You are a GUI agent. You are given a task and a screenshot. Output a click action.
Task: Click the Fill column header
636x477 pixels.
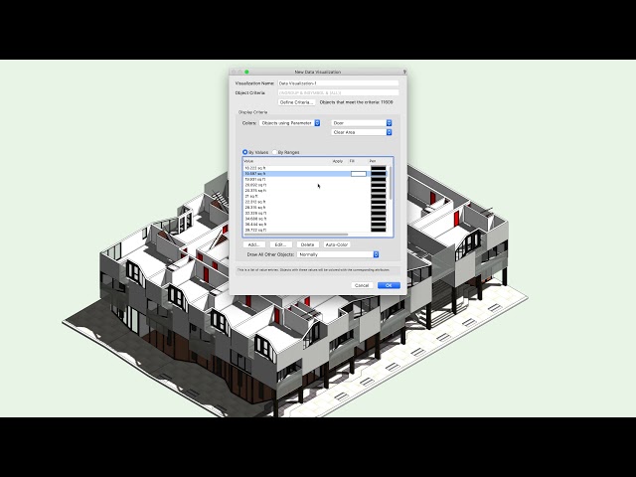pyautogui.click(x=352, y=161)
